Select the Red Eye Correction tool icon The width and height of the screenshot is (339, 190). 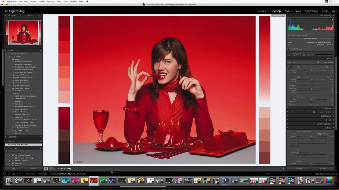pyautogui.click(x=299, y=54)
